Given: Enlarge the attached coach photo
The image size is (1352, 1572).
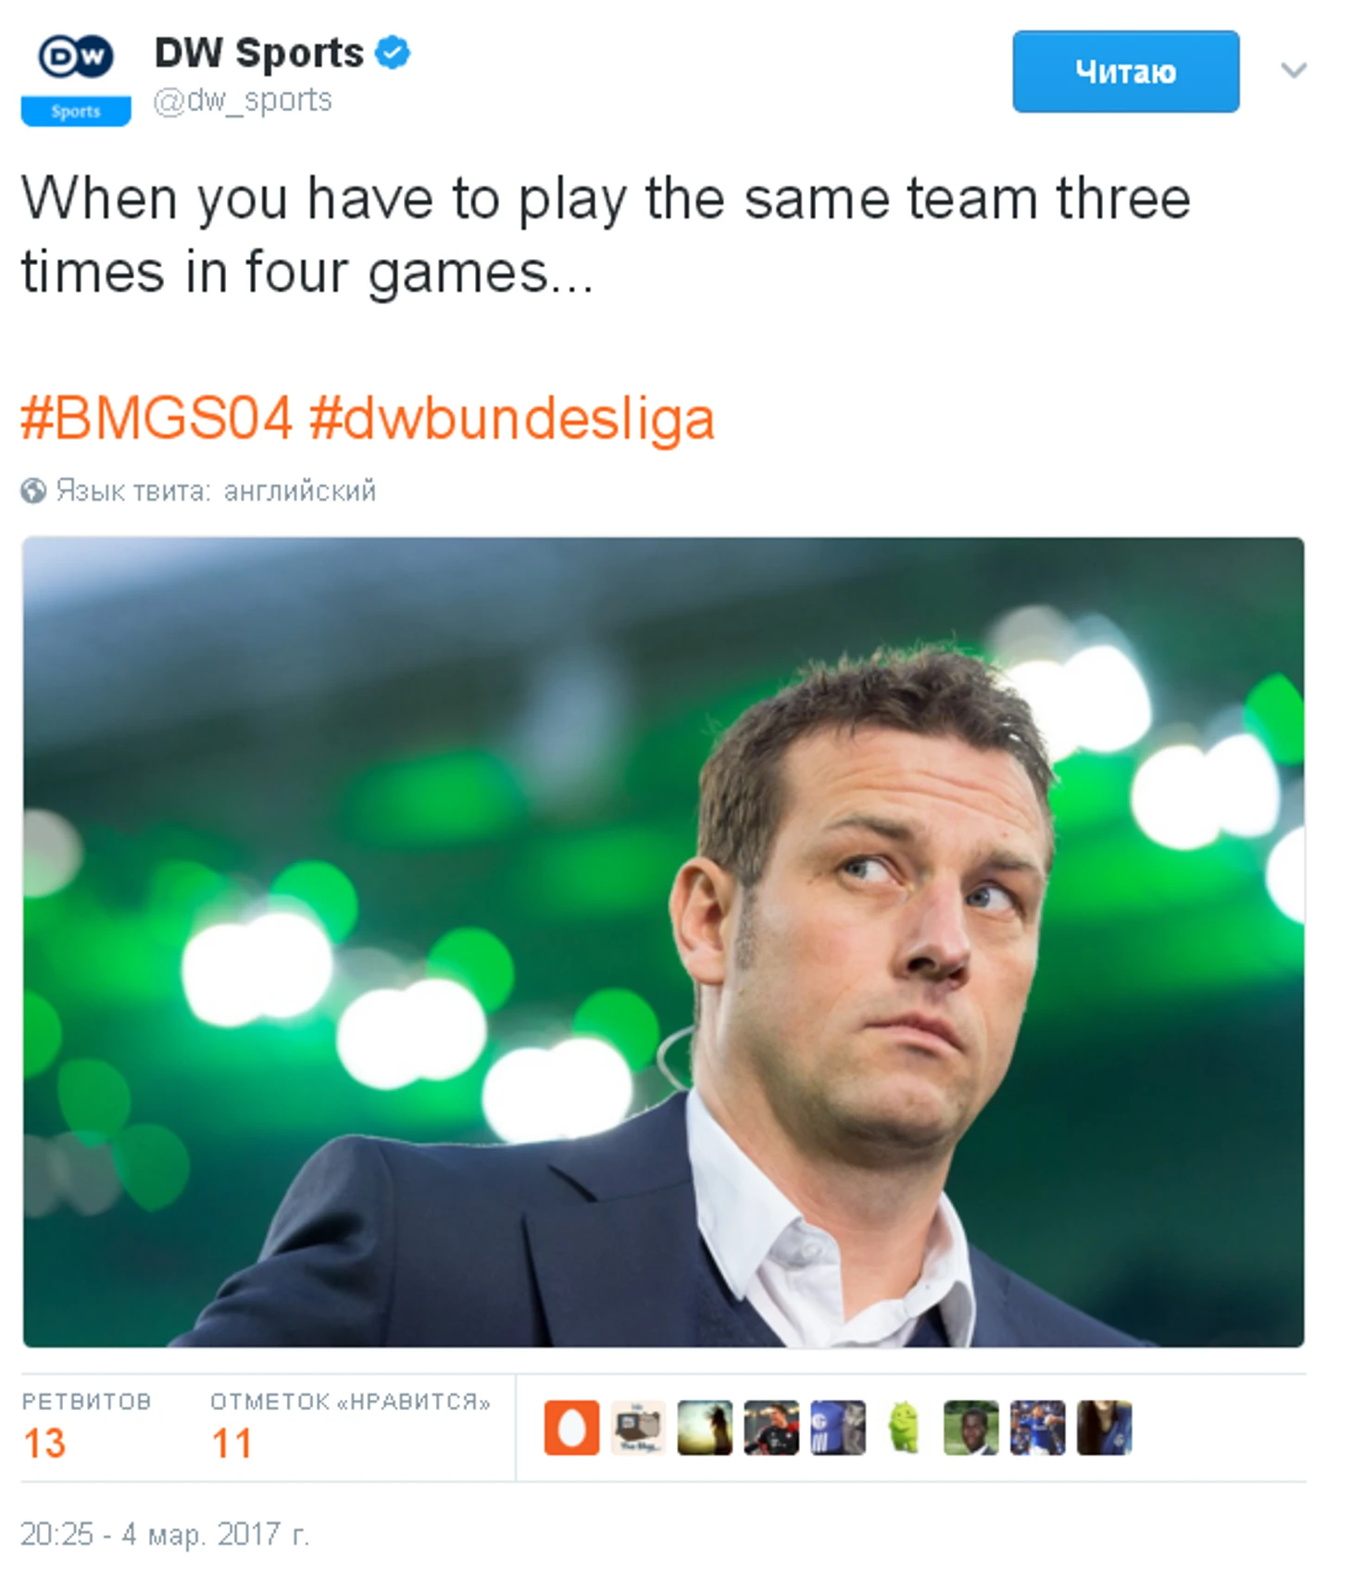Looking at the screenshot, I should click(663, 942).
